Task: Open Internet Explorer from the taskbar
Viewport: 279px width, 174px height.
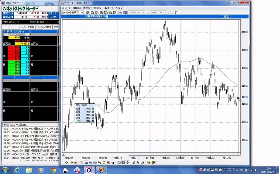Action: [x=17, y=170]
